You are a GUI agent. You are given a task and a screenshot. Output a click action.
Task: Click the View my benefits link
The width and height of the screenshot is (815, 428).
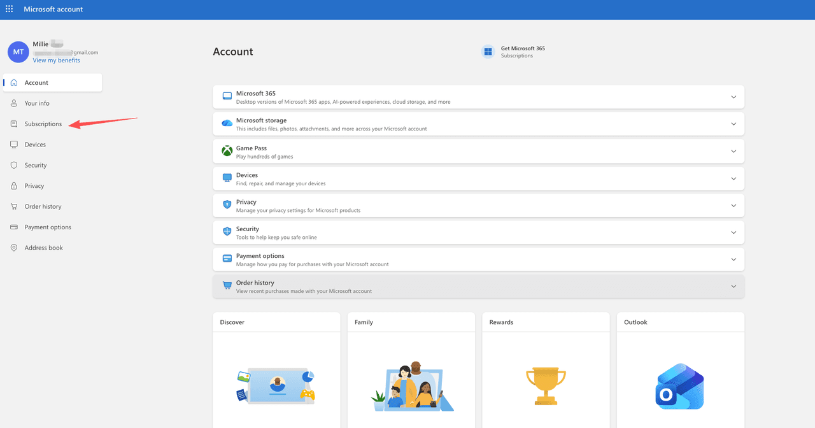pos(57,61)
